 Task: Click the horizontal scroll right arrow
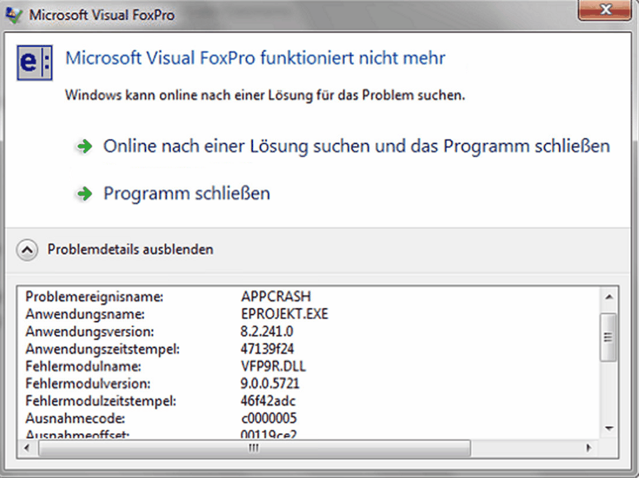point(588,448)
